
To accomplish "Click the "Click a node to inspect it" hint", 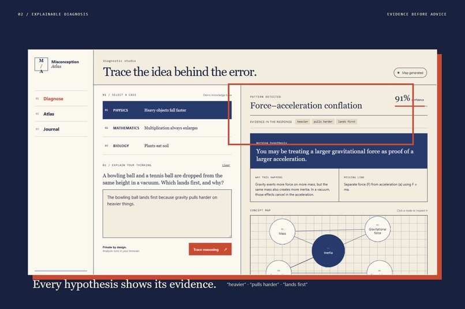I will point(412,211).
